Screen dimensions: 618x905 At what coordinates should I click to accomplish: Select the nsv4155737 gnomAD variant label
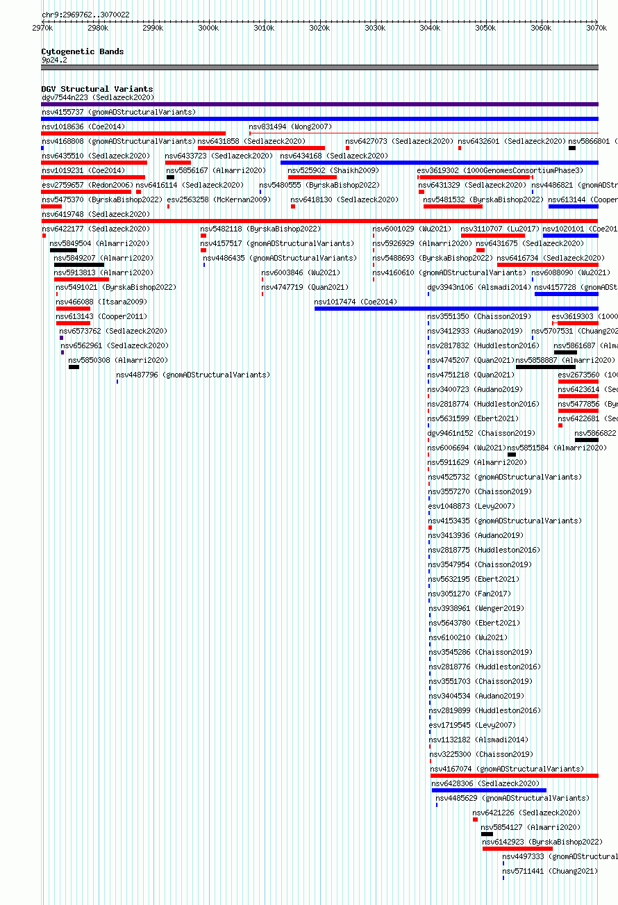[119, 112]
